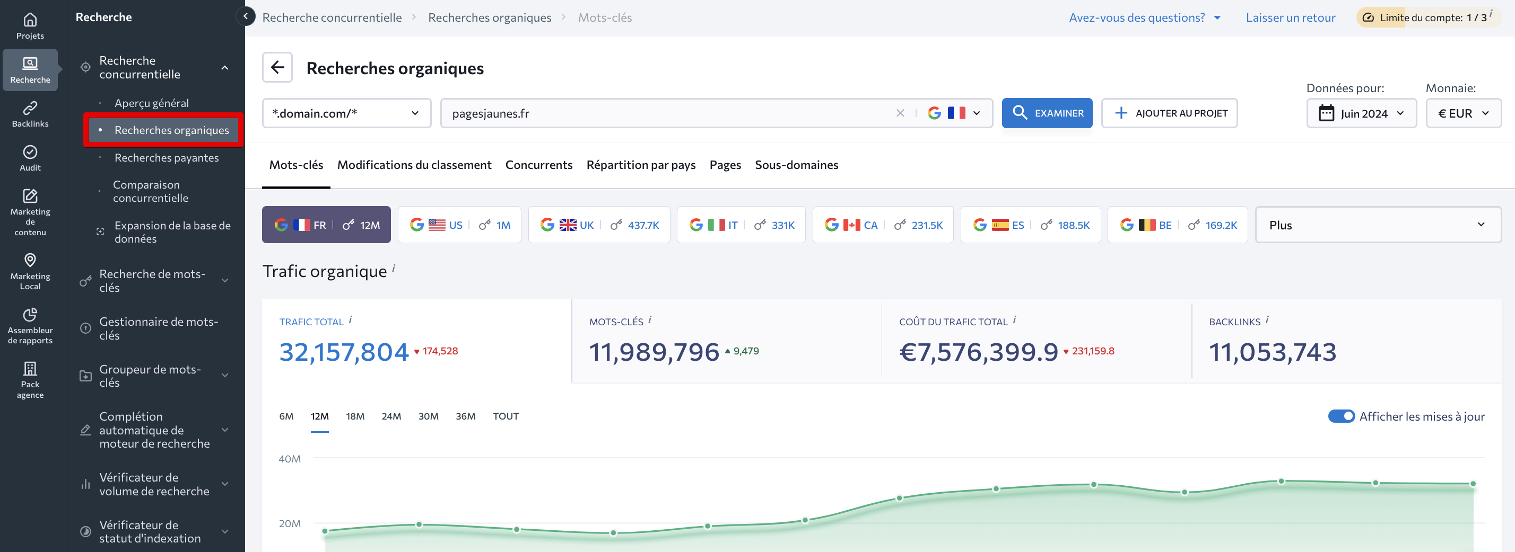1515x552 pixels.
Task: Select the BE 169.2K country chip
Action: click(1178, 224)
